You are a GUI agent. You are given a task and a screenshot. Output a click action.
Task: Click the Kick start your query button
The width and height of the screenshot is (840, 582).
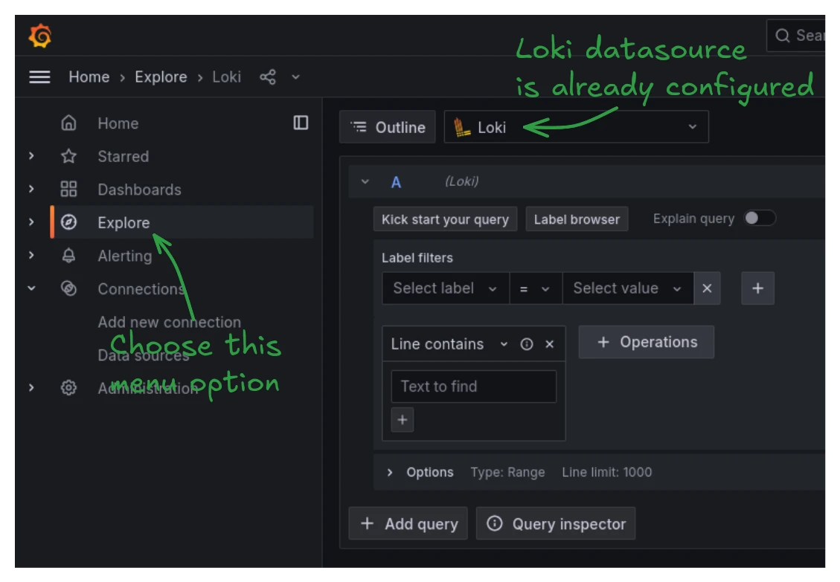[445, 219]
